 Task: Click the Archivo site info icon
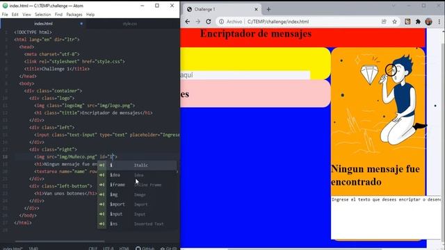click(221, 22)
